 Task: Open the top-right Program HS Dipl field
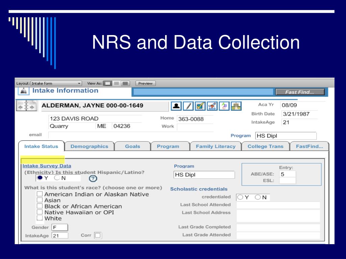tap(286, 136)
